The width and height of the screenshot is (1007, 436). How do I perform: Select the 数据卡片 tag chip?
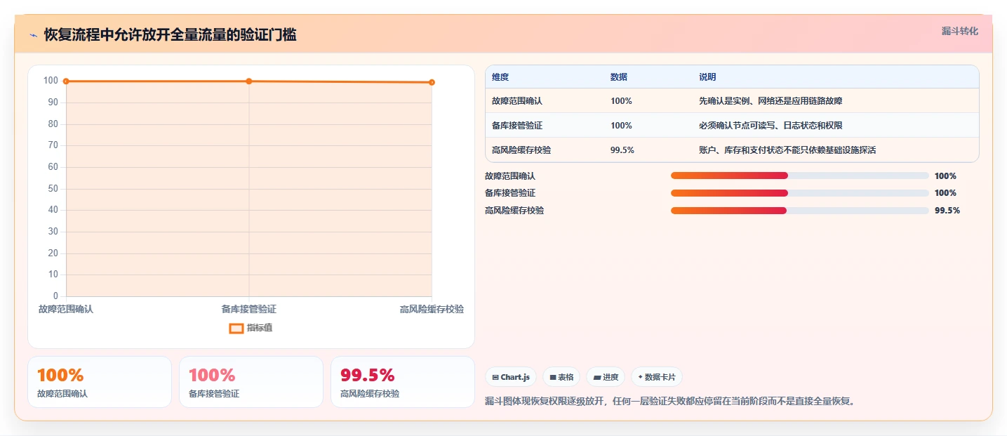tap(657, 377)
